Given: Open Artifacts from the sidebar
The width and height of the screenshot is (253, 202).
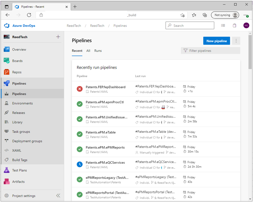Looking at the screenshot, I should pyautogui.click(x=18, y=182).
